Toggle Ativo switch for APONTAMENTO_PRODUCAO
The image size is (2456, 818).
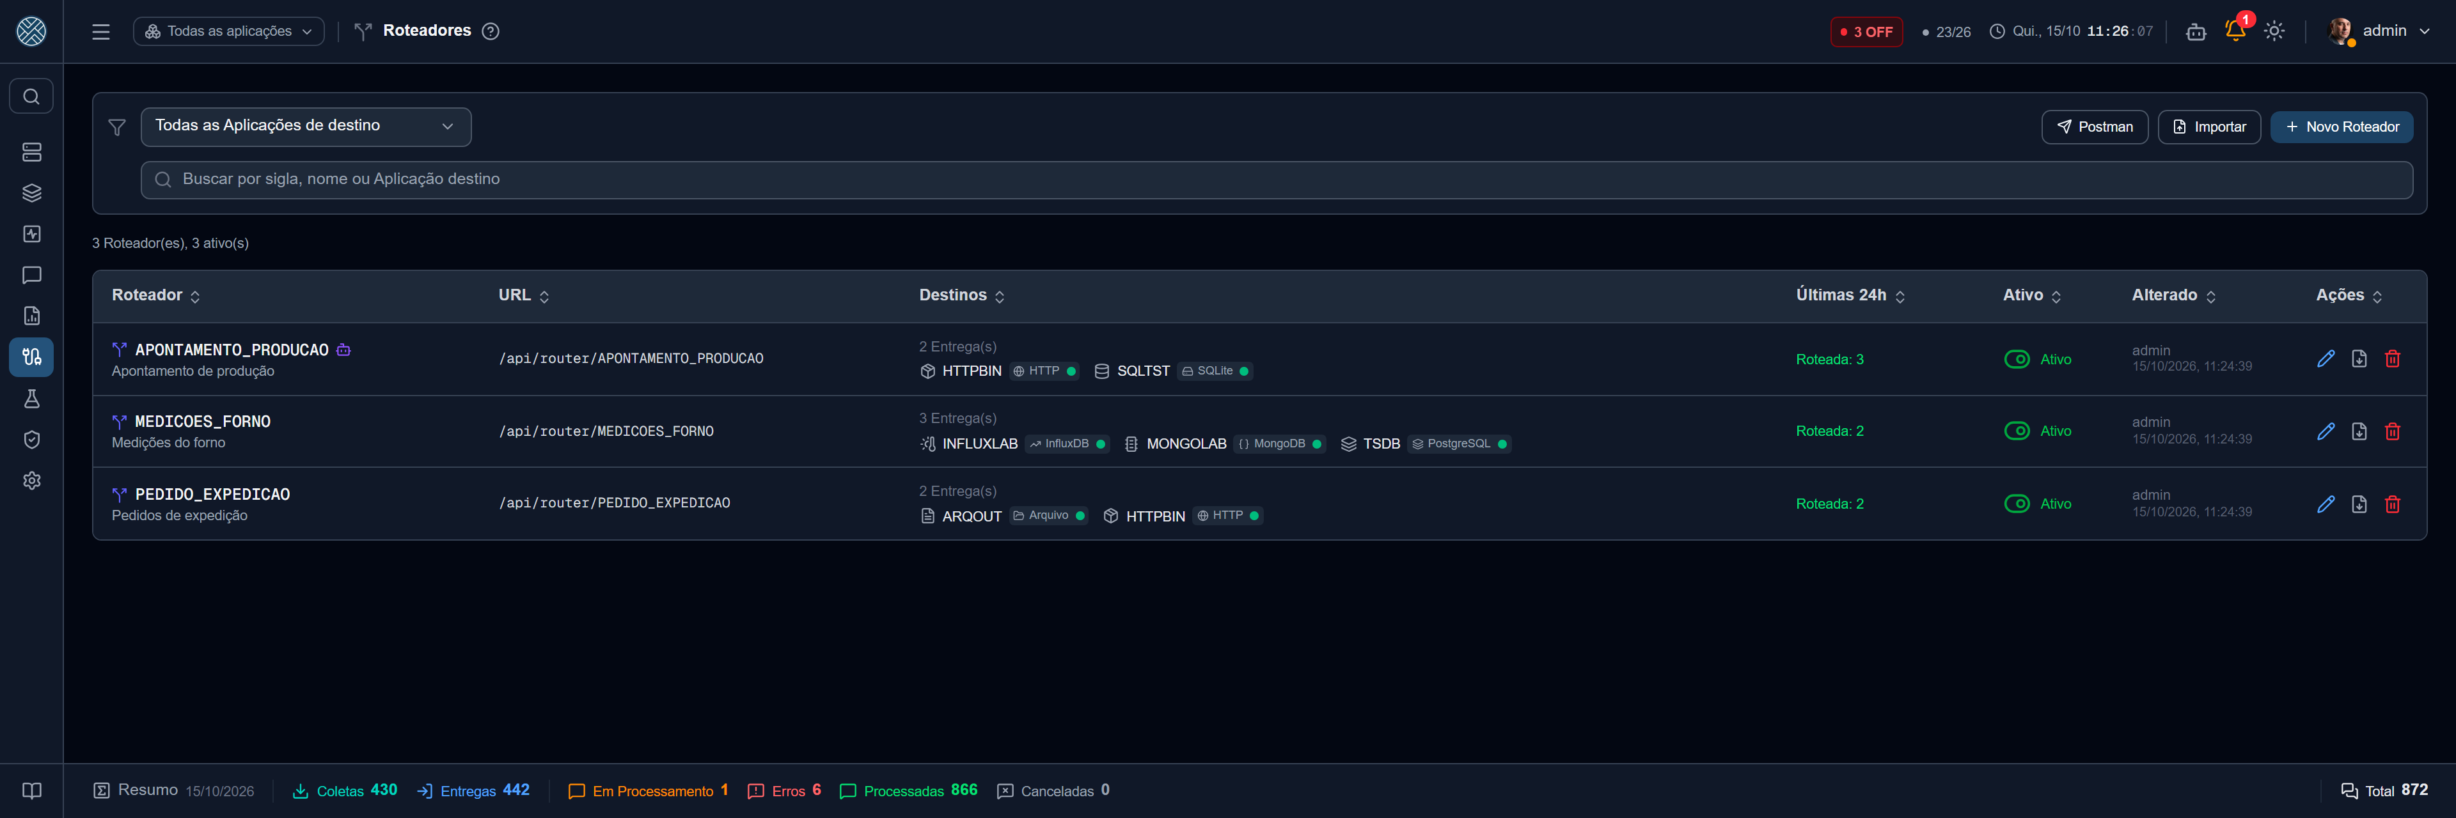2017,359
